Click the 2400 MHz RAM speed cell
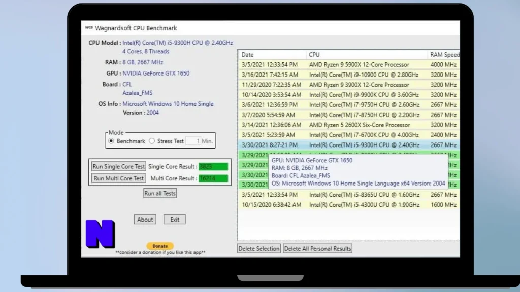The image size is (520, 292). tap(443, 135)
